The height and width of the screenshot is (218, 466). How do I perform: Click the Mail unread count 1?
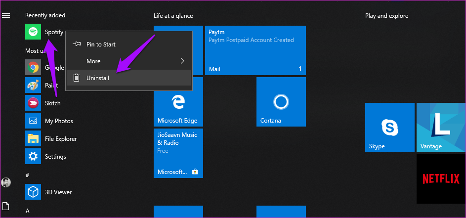[300, 69]
